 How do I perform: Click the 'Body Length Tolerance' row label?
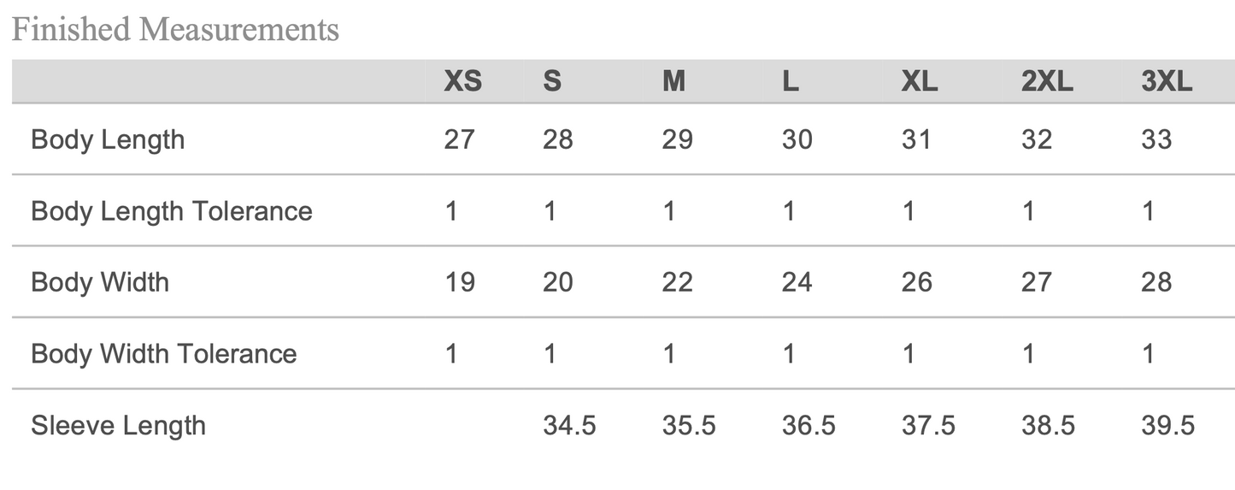pos(172,211)
